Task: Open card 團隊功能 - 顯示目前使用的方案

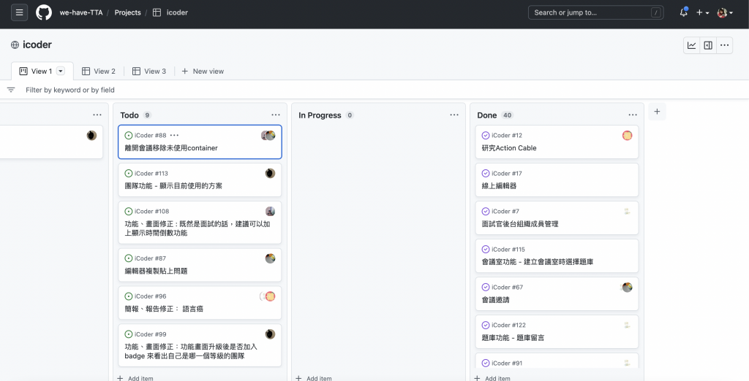Action: pos(173,186)
